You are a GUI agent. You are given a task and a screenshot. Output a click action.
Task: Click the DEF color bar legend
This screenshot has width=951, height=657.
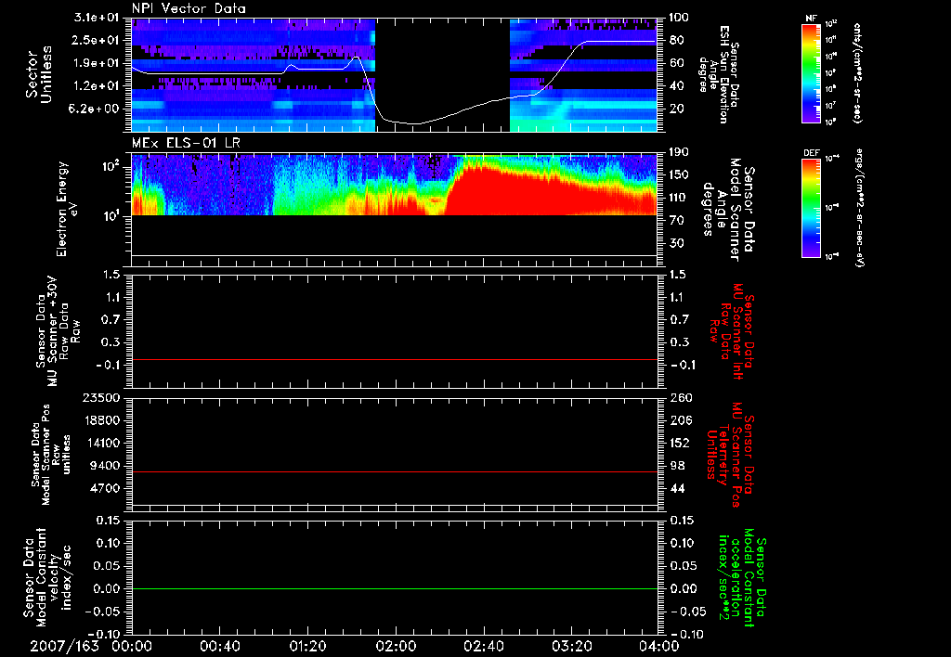point(811,208)
